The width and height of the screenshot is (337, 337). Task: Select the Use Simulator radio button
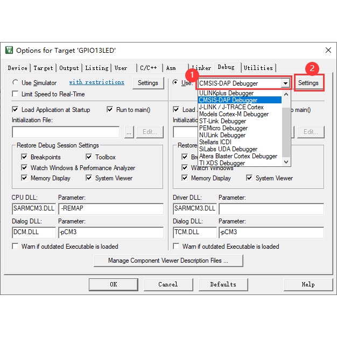pos(16,83)
